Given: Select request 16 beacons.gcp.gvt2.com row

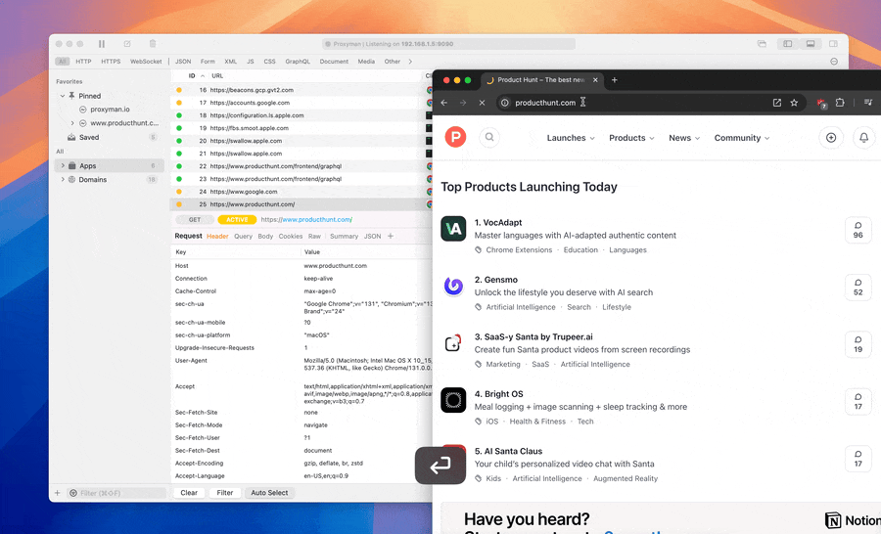Looking at the screenshot, I should 301,90.
